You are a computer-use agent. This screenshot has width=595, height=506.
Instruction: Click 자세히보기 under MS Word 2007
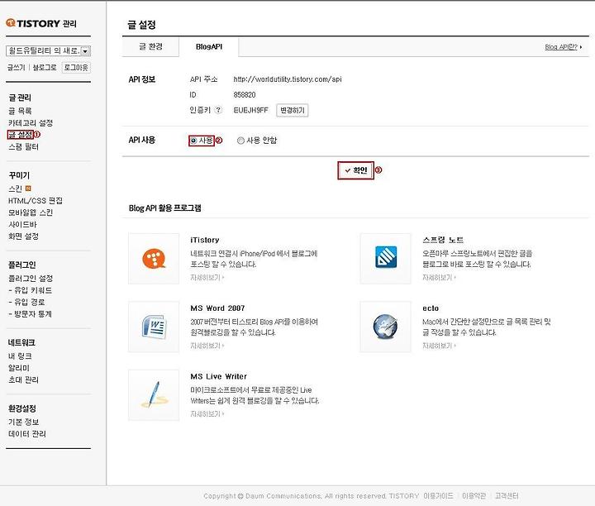pos(207,346)
